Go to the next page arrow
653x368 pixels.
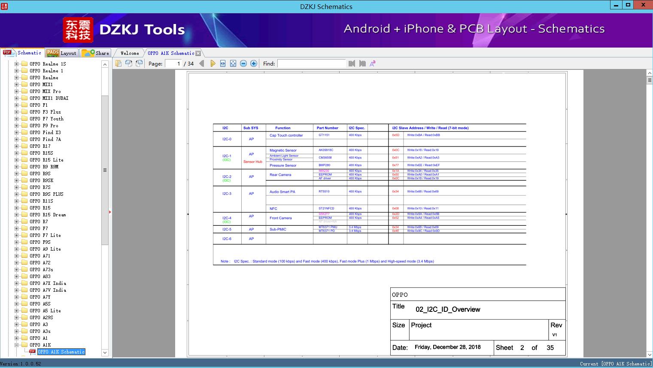(213, 63)
